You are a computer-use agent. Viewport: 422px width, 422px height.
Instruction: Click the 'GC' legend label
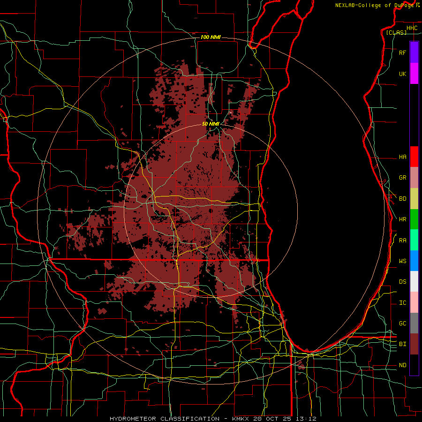click(402, 324)
